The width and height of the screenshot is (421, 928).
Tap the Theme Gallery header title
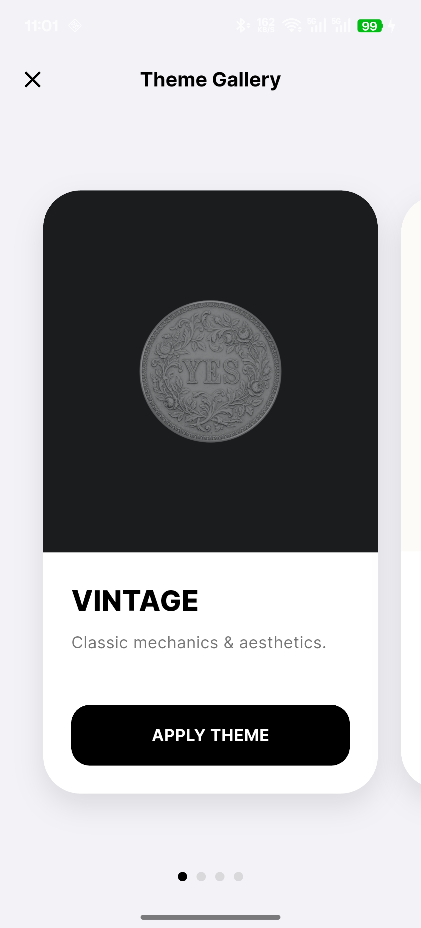point(210,80)
